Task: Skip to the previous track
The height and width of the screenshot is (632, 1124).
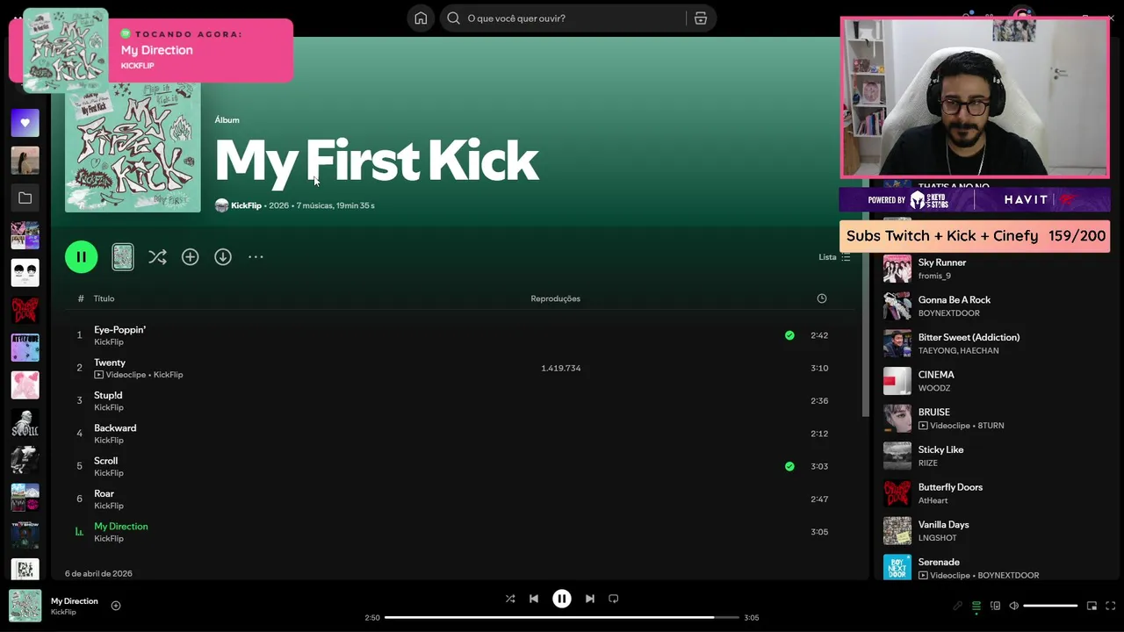Action: [534, 599]
